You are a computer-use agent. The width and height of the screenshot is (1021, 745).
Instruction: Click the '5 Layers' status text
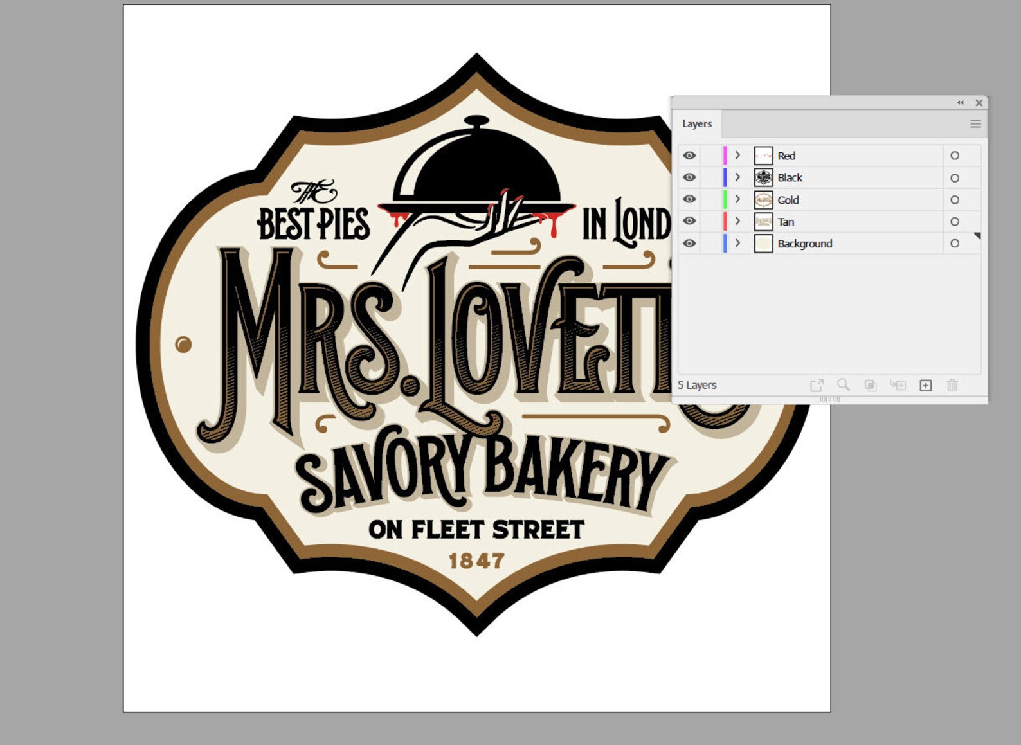click(x=697, y=385)
